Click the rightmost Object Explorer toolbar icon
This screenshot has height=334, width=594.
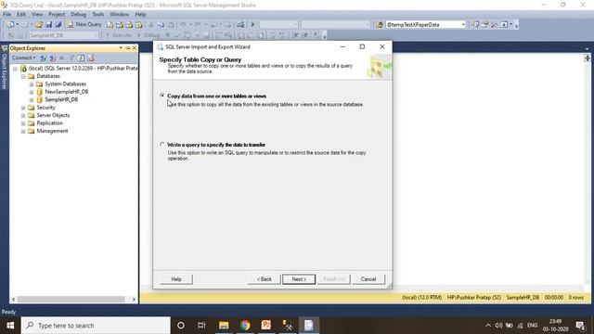(91, 58)
